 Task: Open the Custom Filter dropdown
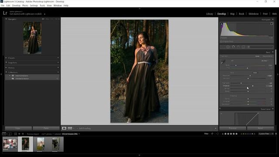[265, 134]
